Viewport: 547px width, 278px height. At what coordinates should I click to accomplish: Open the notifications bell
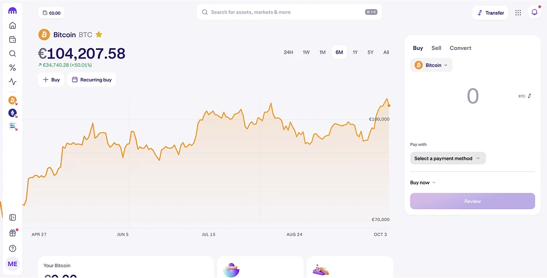[x=534, y=12]
